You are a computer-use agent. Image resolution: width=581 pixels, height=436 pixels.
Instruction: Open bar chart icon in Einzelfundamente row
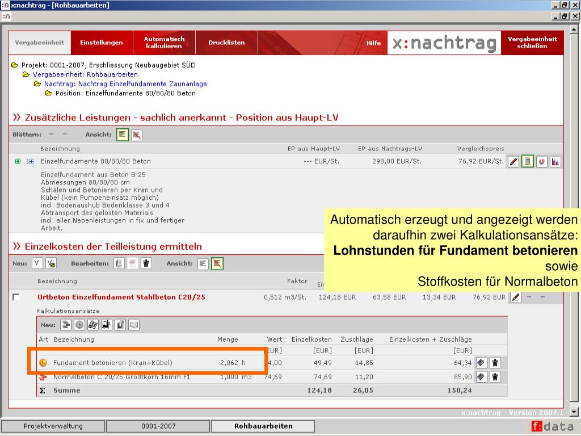pos(555,162)
